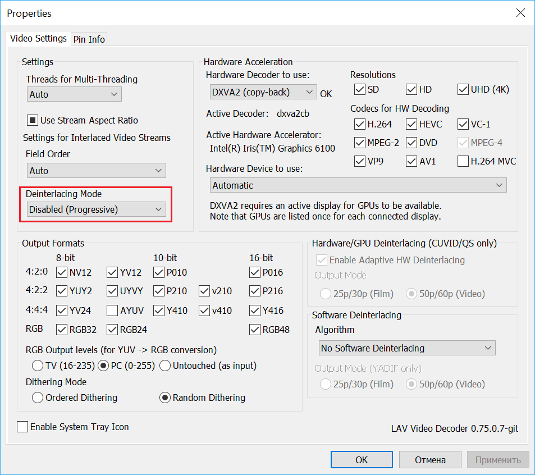Expand the Hardware Decoder to use dropdown
The image size is (535, 475).
click(x=262, y=92)
